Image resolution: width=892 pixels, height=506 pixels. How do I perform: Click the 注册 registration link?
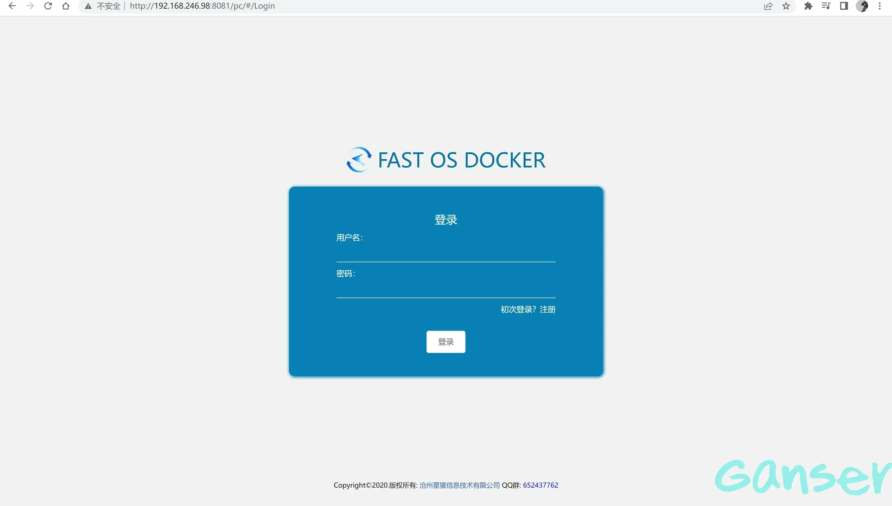(x=547, y=309)
